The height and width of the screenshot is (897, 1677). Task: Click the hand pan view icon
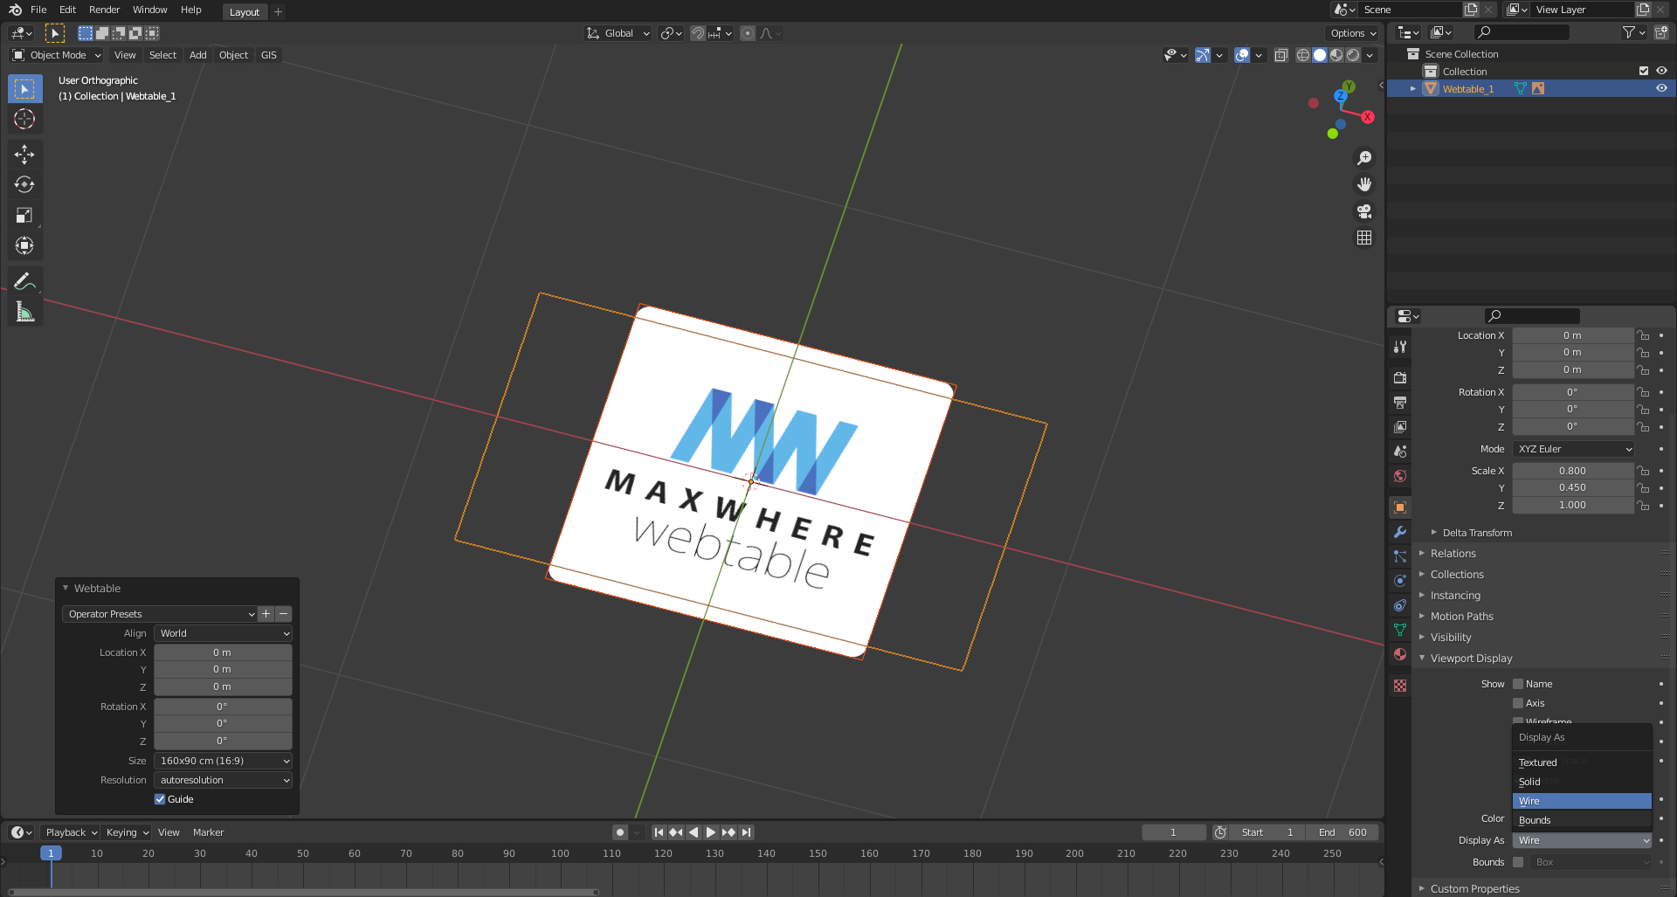1364,184
